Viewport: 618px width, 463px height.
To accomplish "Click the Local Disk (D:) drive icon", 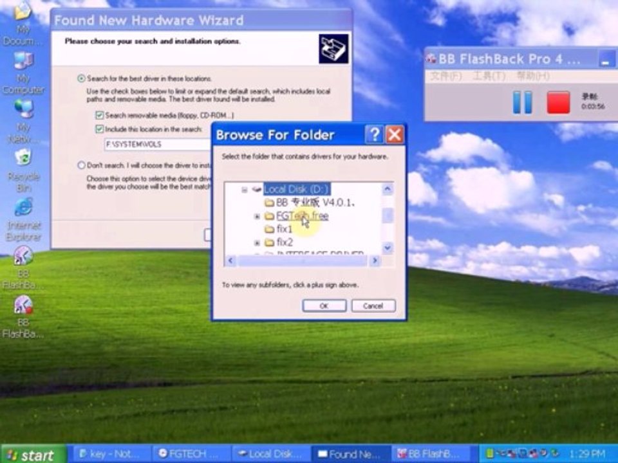I will 257,189.
